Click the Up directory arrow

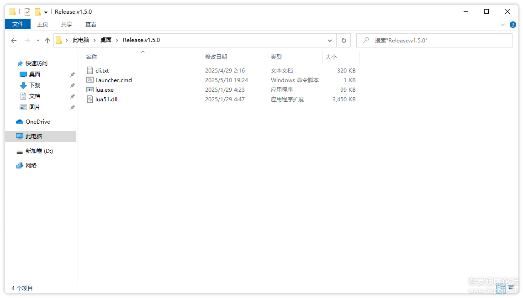(x=48, y=40)
